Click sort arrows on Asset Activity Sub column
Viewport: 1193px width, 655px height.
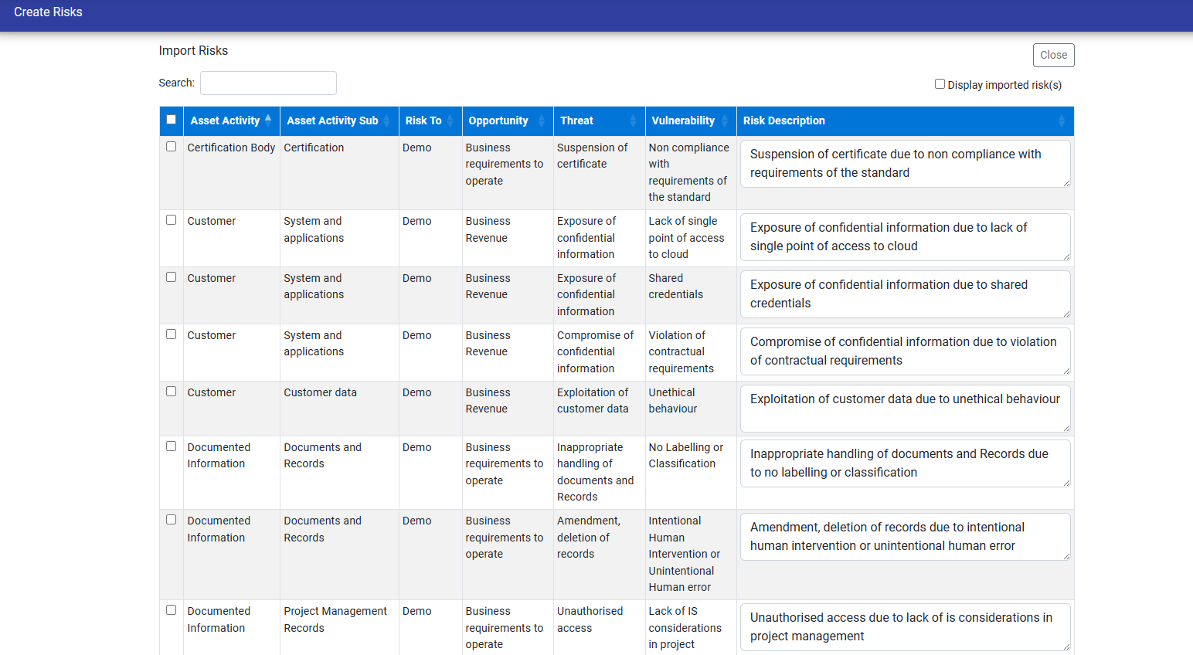click(386, 121)
